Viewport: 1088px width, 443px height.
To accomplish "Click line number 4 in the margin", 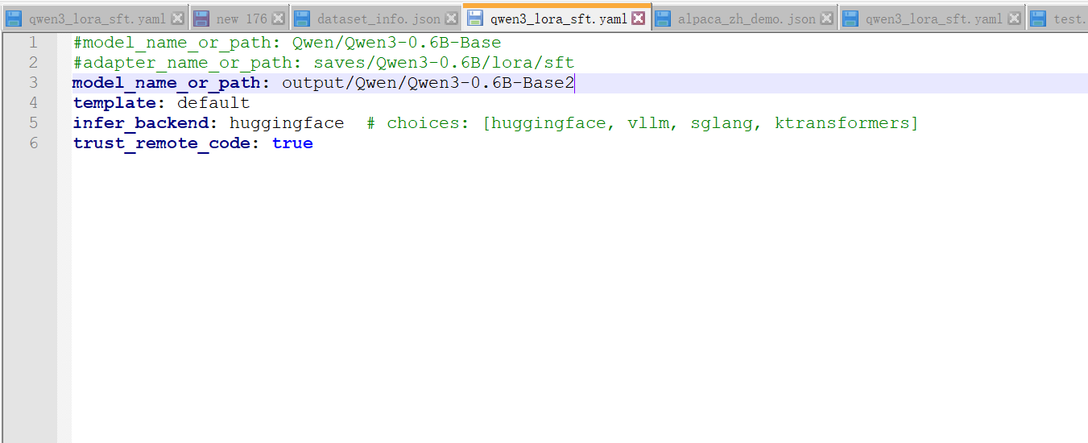I will (33, 103).
